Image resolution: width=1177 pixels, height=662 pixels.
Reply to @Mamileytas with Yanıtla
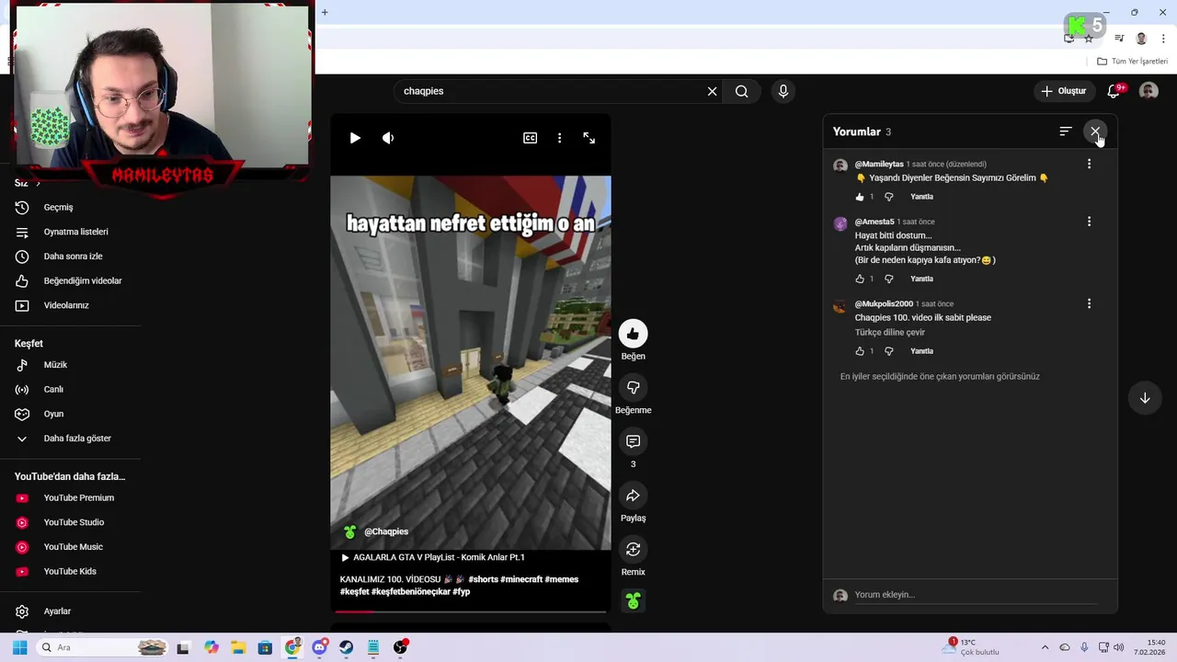tap(921, 197)
